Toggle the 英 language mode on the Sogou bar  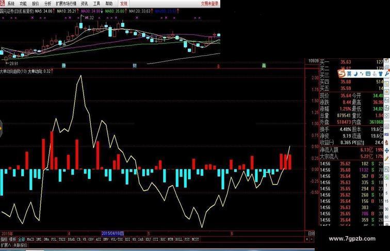point(349,74)
